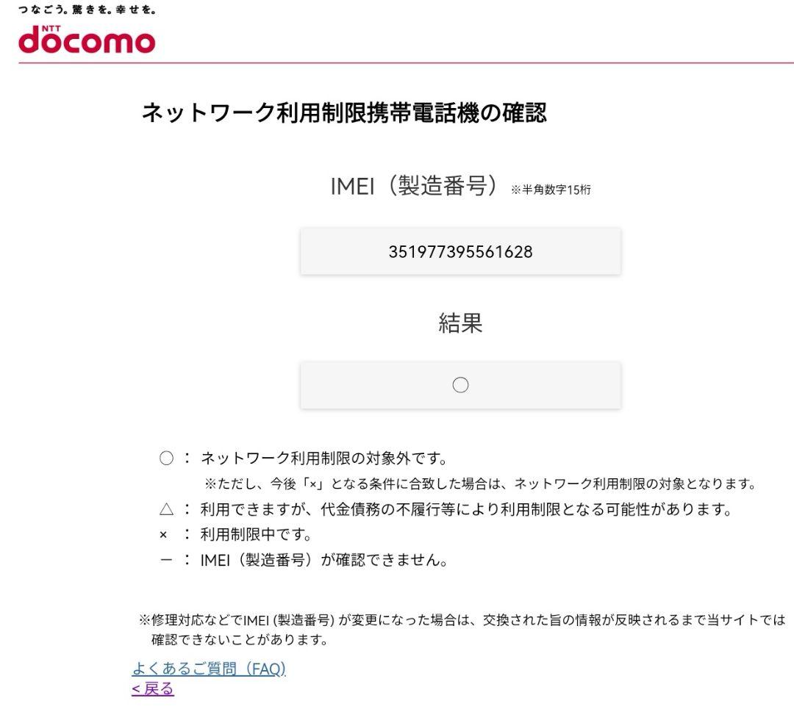Viewport: 794px width, 712px height.
Task: Click the network restriction exemption legend line
Action: [309, 457]
